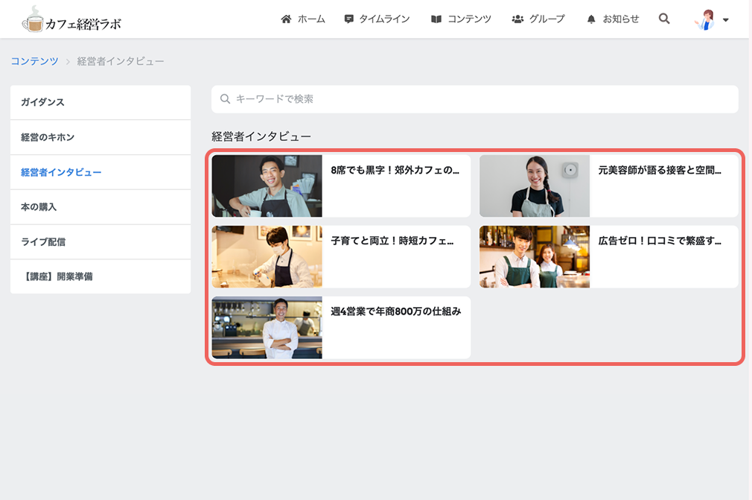Select ガイダンス in the sidebar
This screenshot has height=500, width=752.
(x=101, y=102)
